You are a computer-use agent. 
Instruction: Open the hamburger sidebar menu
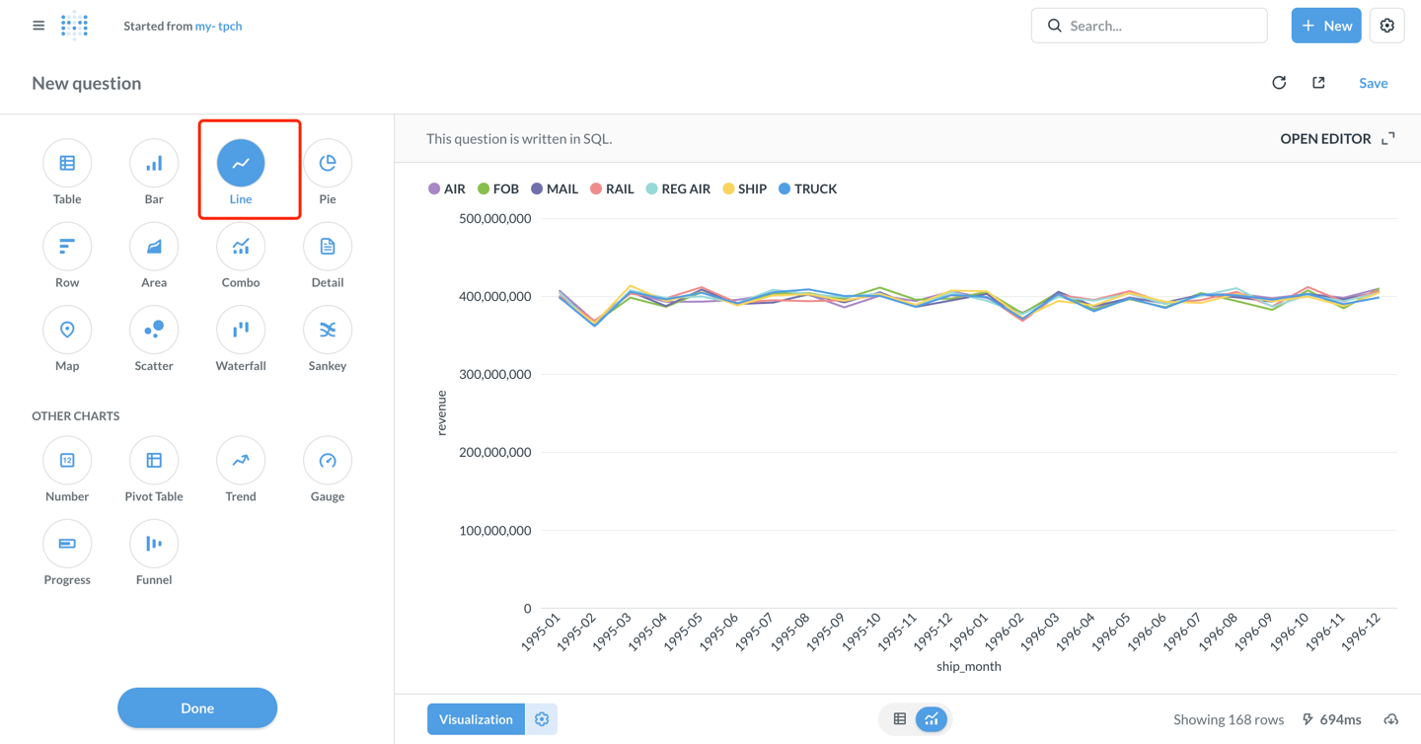coord(38,26)
